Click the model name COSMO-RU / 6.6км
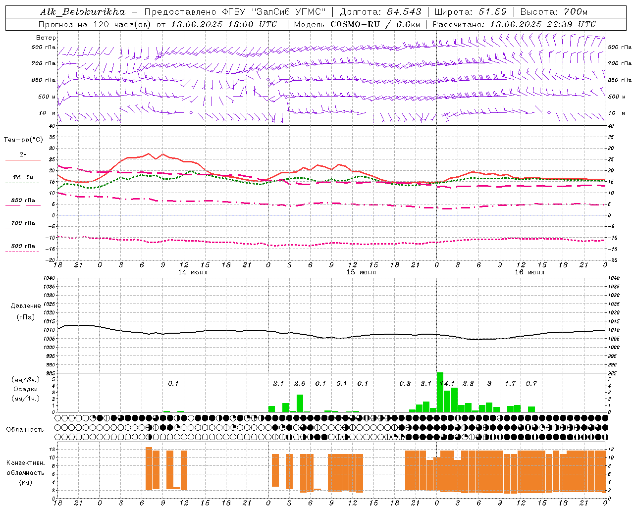This screenshot has width=634, height=507. (375, 24)
